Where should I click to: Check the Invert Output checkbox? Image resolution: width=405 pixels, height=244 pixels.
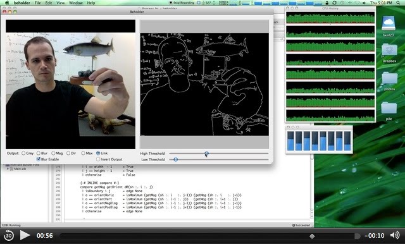click(98, 159)
